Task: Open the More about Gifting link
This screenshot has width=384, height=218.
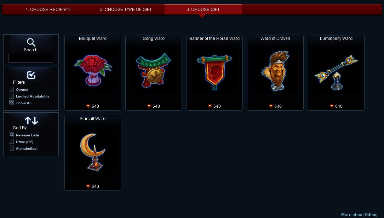Action: pyautogui.click(x=359, y=215)
